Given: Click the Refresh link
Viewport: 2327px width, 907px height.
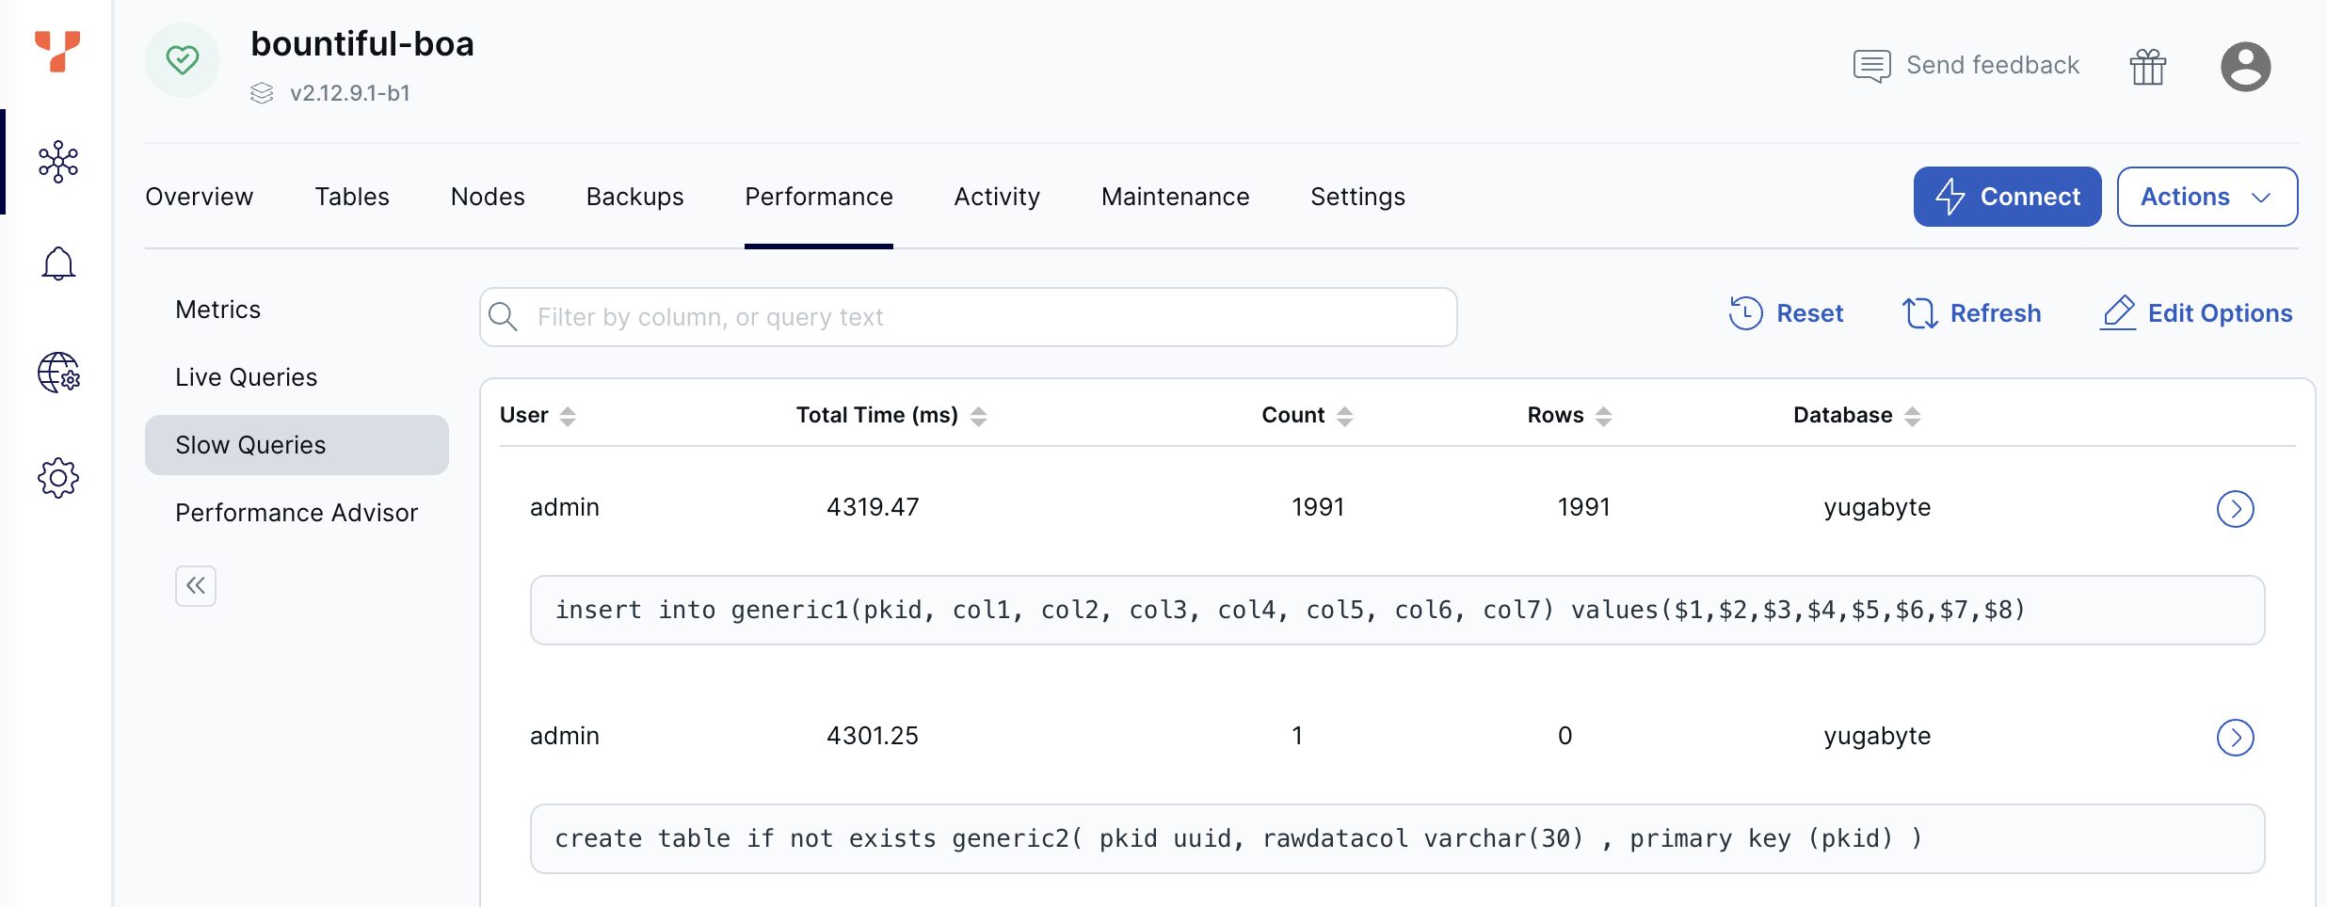Looking at the screenshot, I should coord(1972,313).
